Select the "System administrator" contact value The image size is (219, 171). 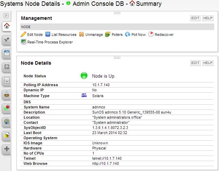[x=111, y=123]
